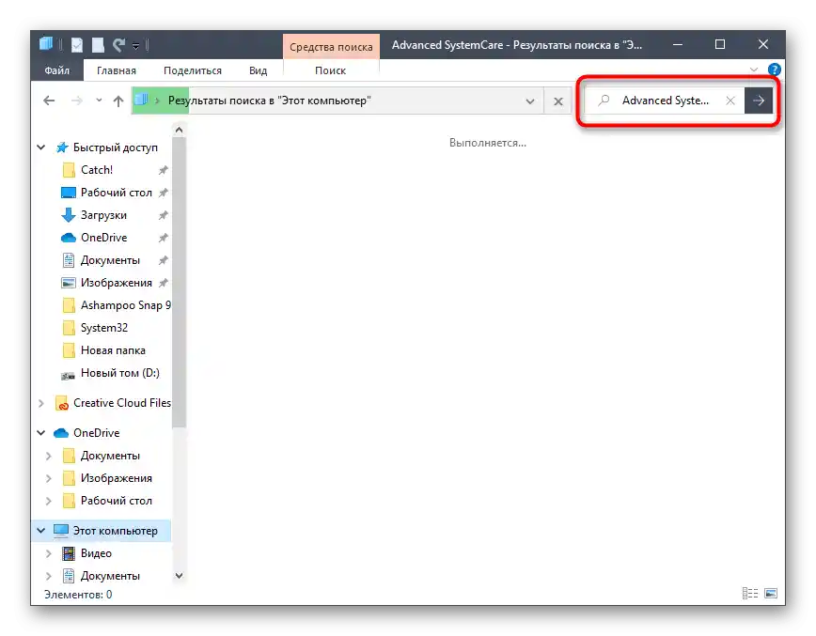816x636 pixels.
Task: Open the Загрузки folder
Action: pos(103,215)
